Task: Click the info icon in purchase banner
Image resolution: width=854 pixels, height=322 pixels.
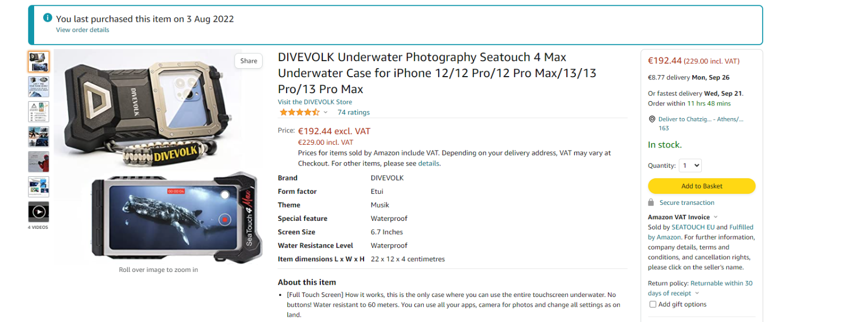Action: click(x=48, y=18)
